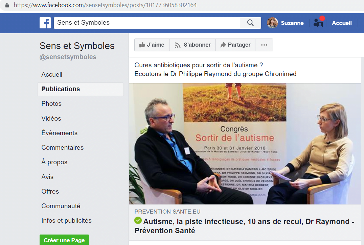Open Évènements in the sidebar
The height and width of the screenshot is (245, 364).
pos(60,133)
